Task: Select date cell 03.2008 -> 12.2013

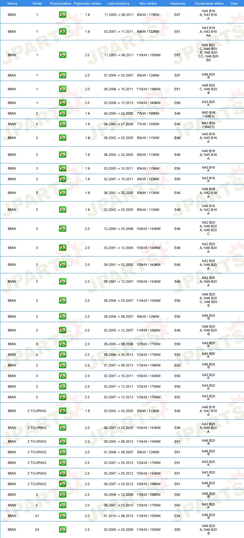Action: tap(119, 103)
